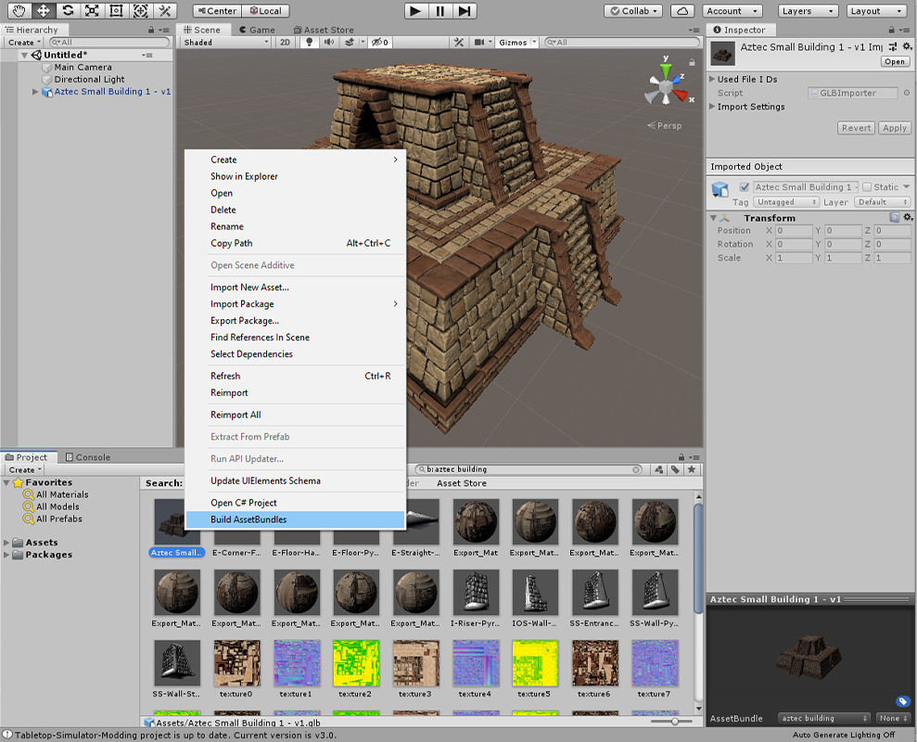Image resolution: width=917 pixels, height=742 pixels.
Task: Open the Untagged Tag dropdown
Action: click(785, 201)
